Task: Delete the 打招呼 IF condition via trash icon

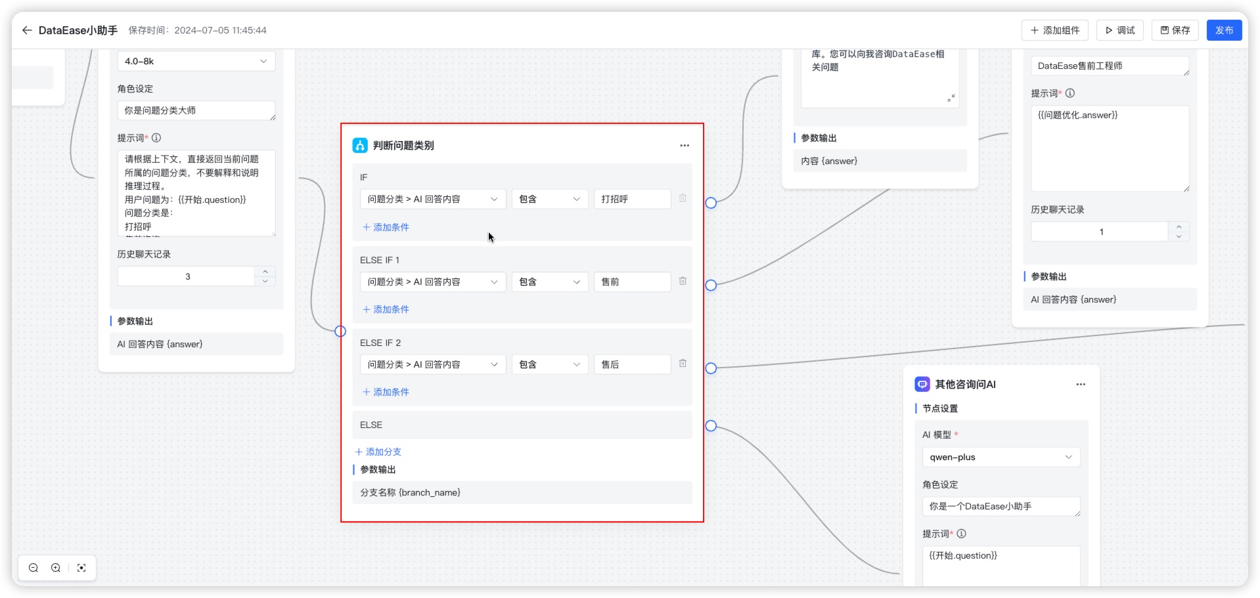Action: click(x=683, y=198)
